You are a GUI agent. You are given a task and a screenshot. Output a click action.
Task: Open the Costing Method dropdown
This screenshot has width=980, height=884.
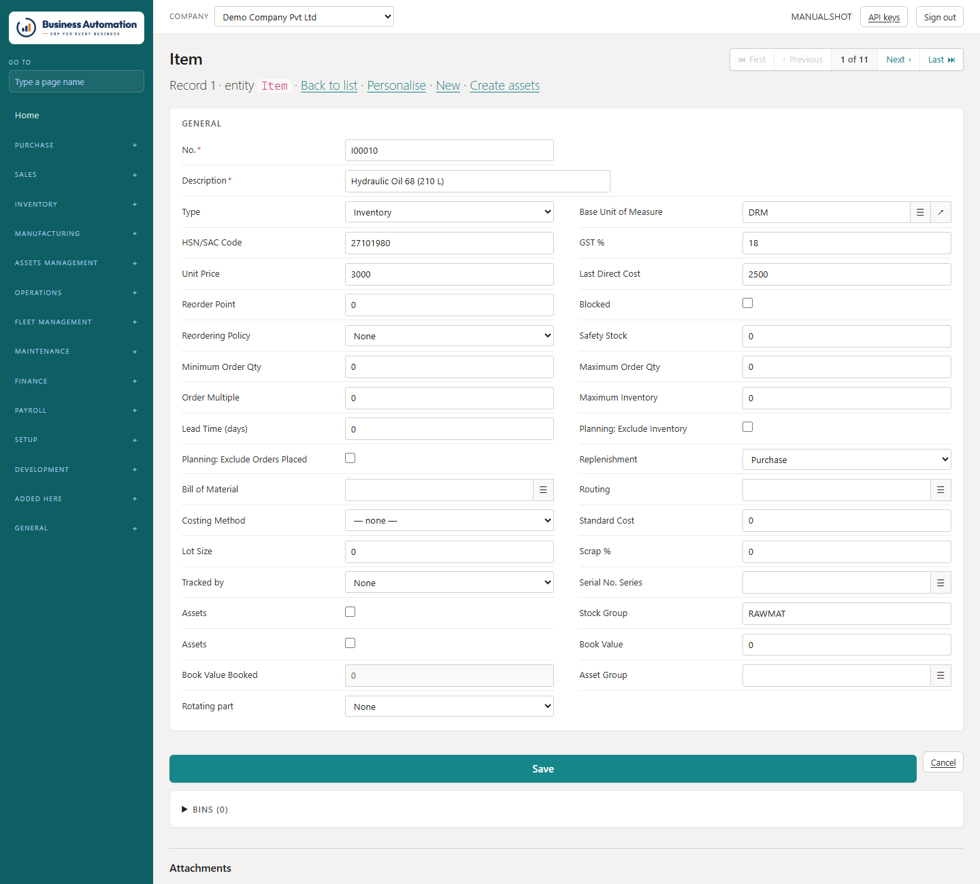[449, 521]
